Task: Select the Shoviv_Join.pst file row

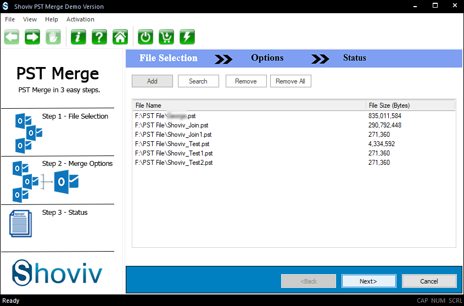Action: click(294, 125)
